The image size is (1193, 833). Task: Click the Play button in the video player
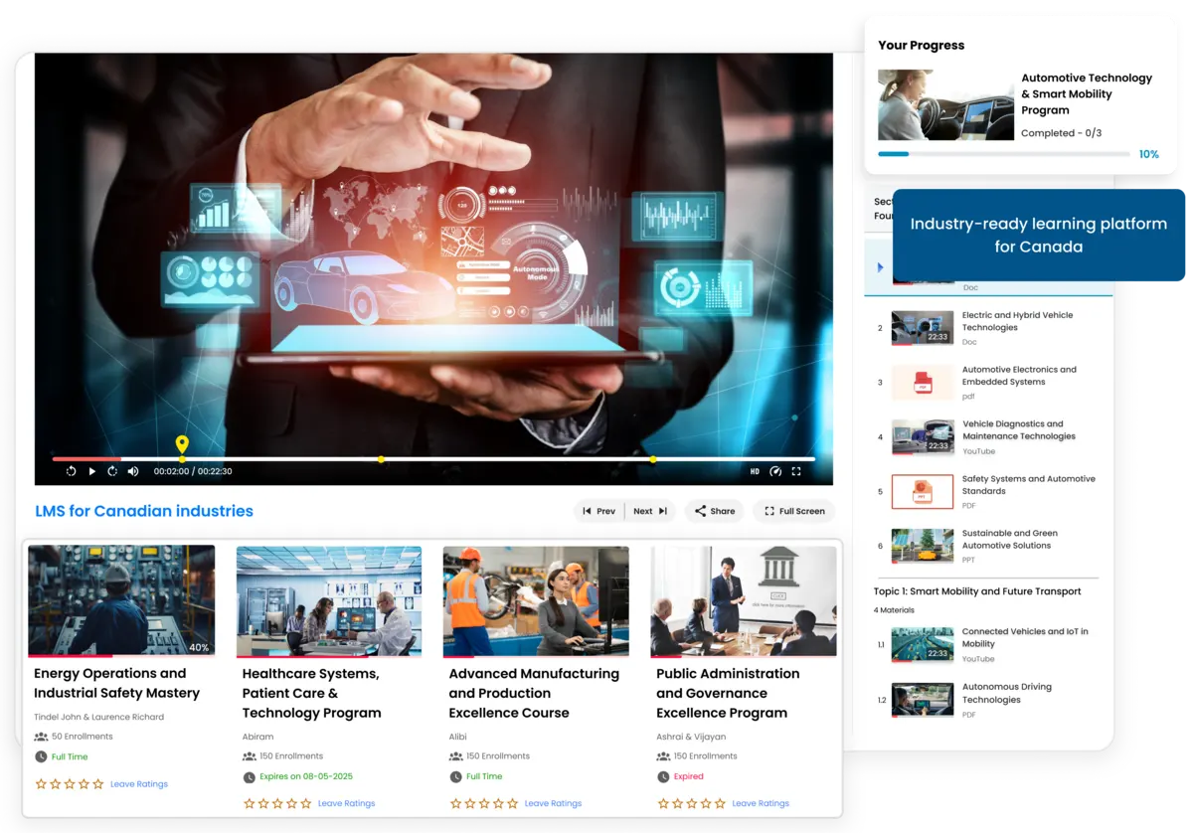[91, 471]
